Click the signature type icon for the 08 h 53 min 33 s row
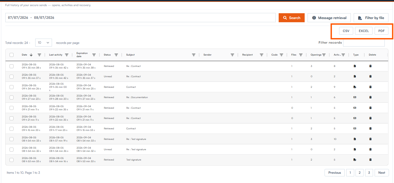 click(x=355, y=160)
